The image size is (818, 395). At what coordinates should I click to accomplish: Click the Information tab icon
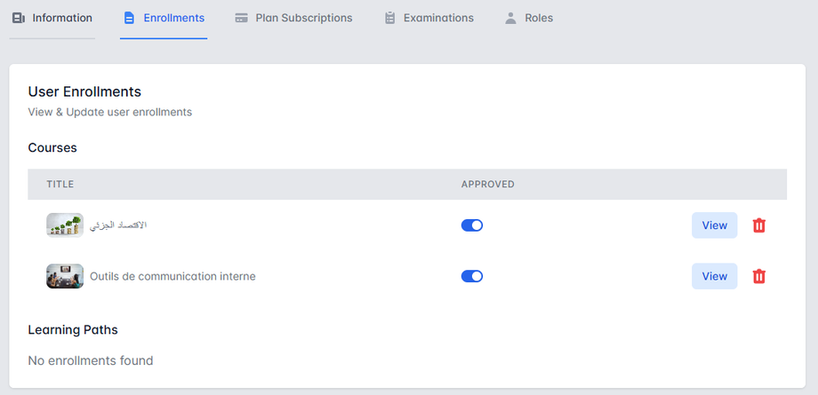19,18
